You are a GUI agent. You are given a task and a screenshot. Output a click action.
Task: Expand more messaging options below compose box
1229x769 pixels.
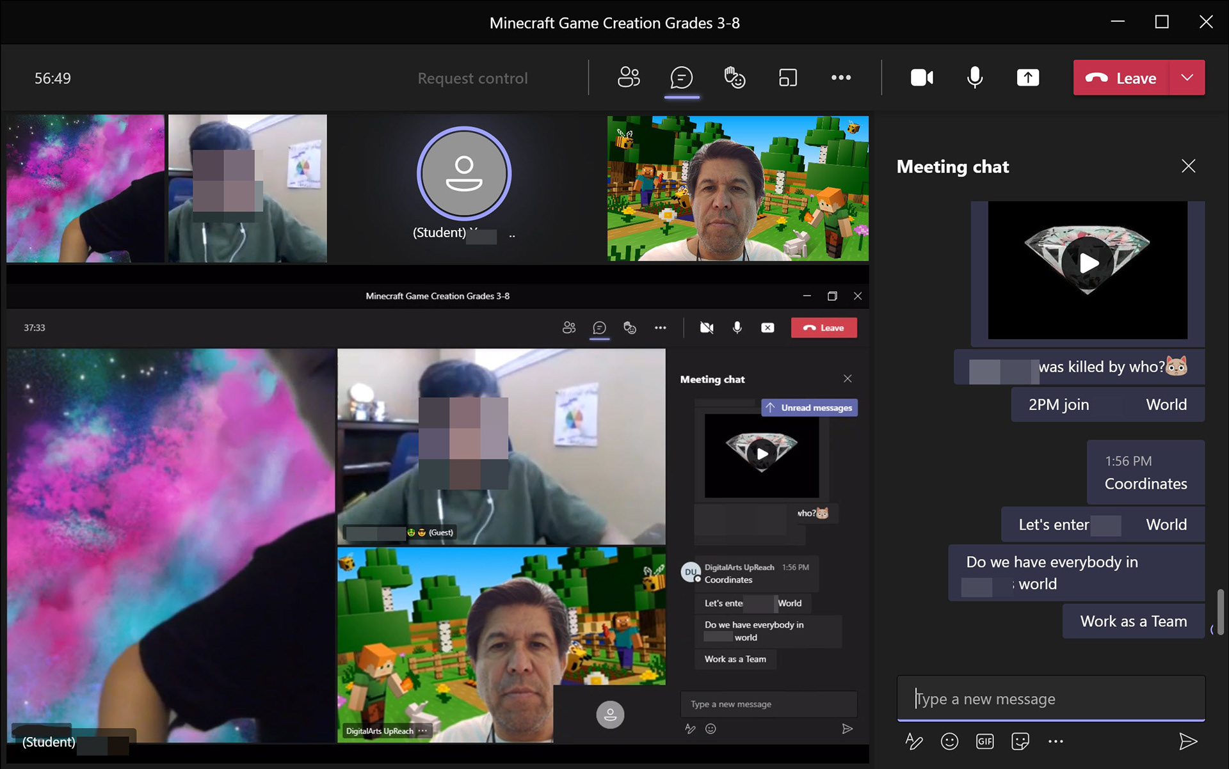point(1056,741)
